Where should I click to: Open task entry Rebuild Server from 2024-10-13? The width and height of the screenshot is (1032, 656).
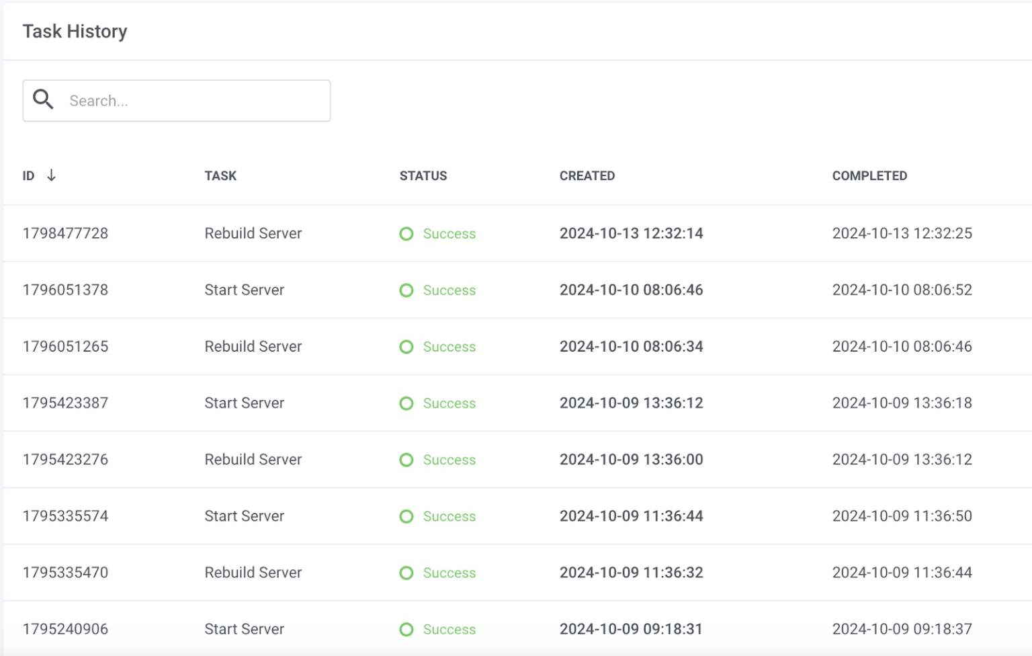[253, 233]
